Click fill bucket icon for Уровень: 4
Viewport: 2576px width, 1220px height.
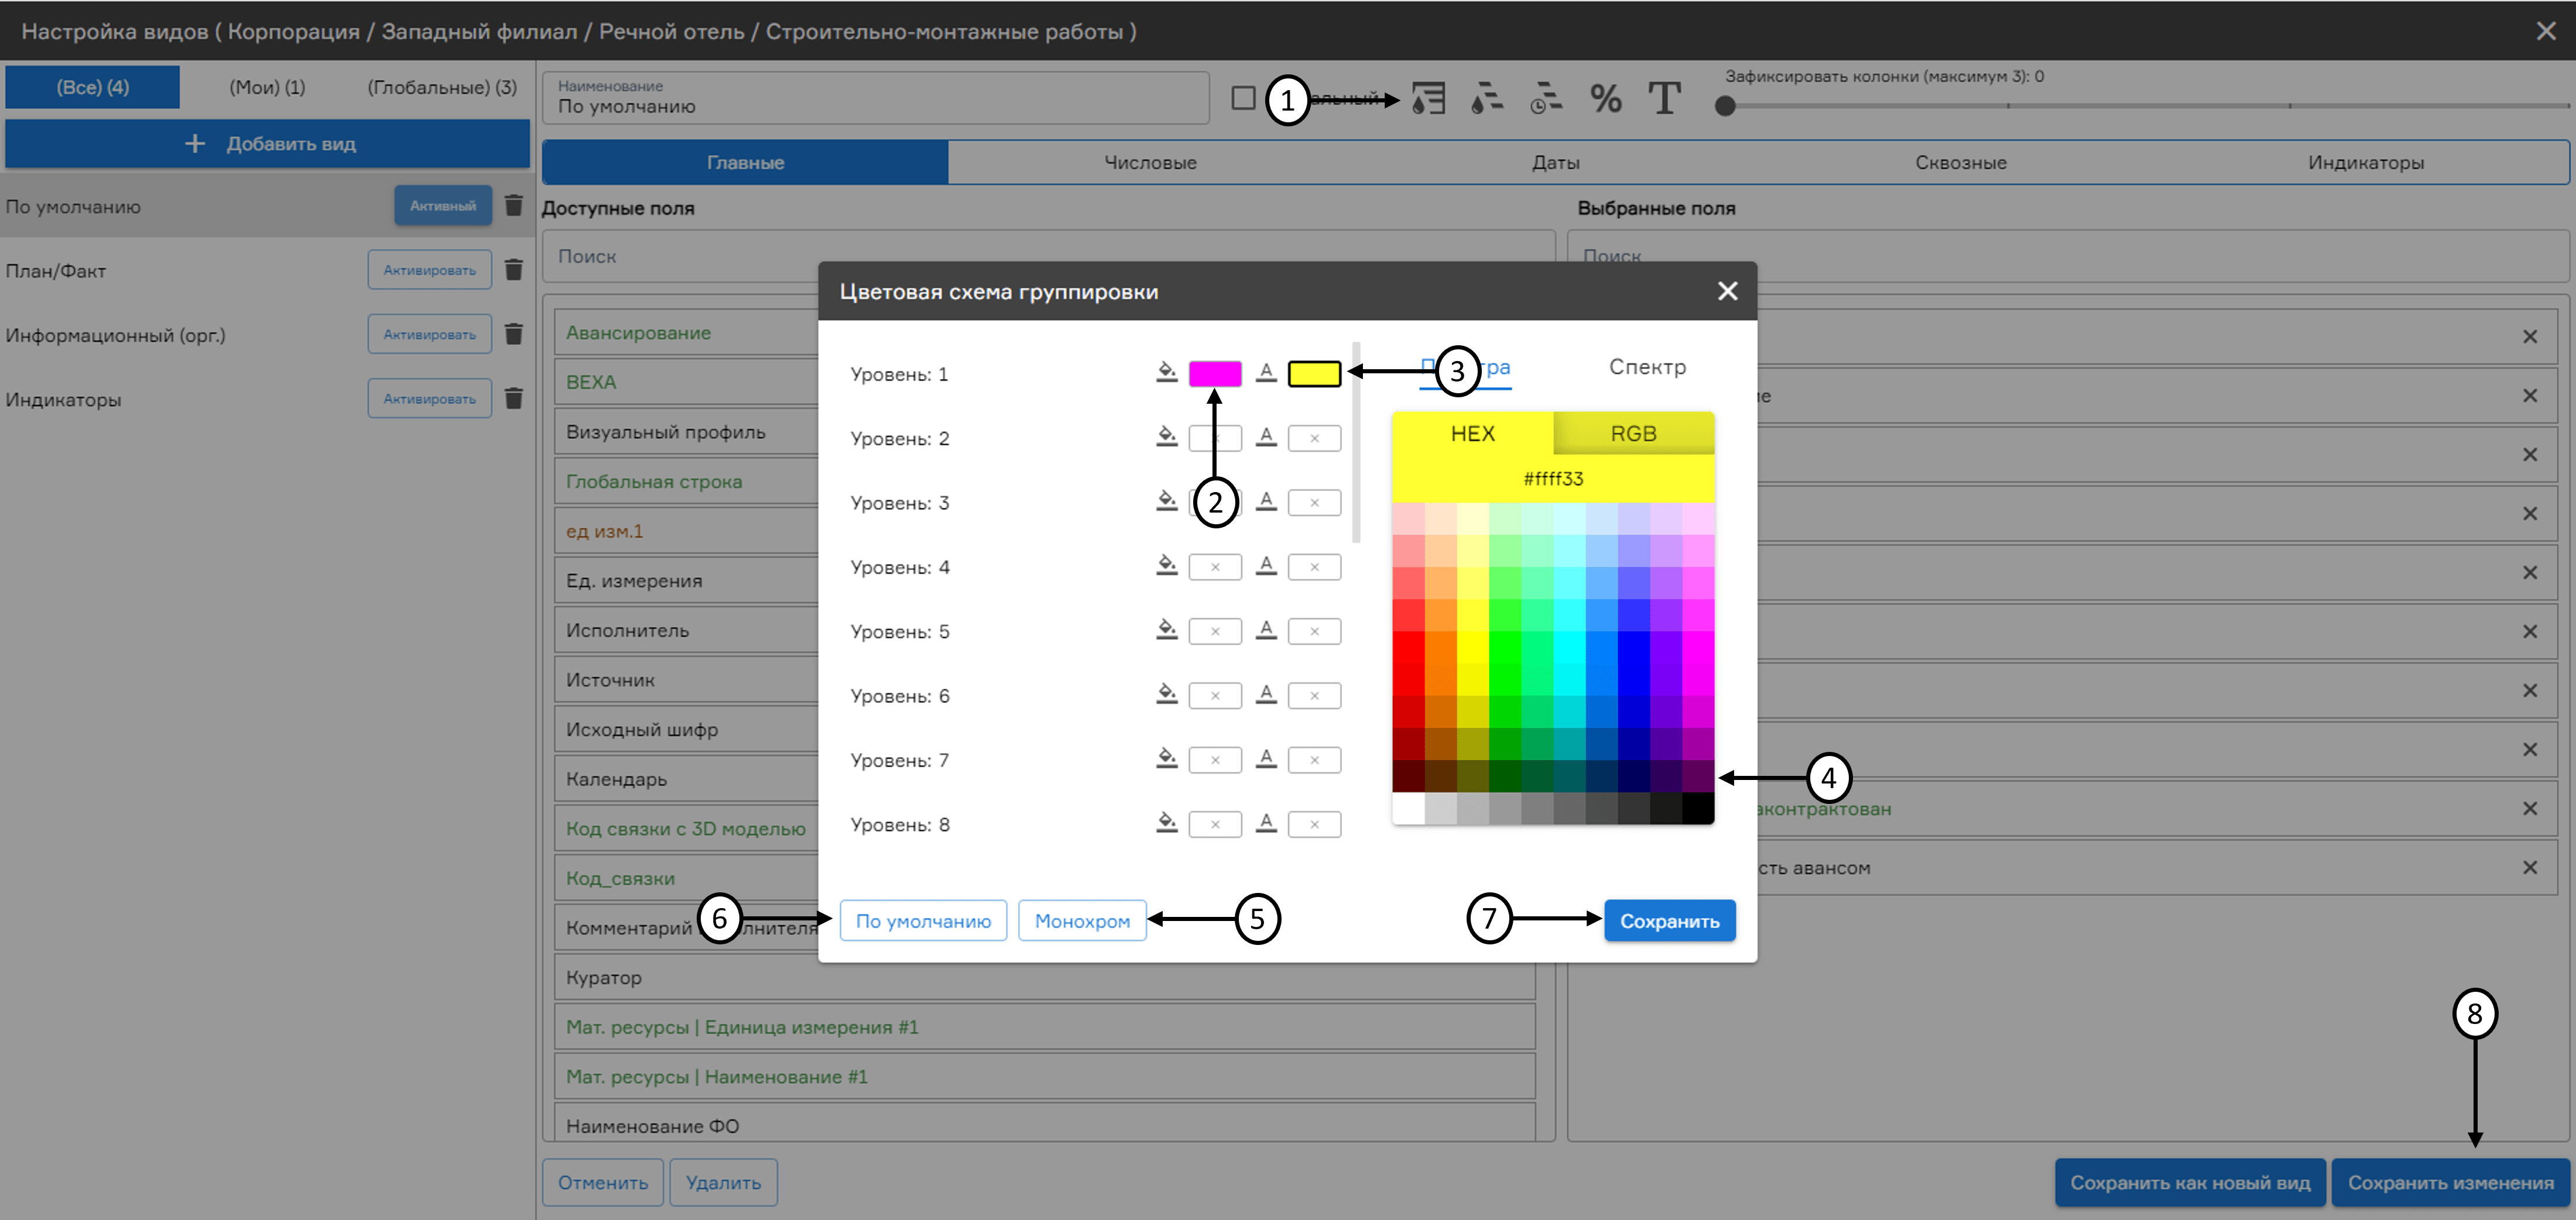(1166, 566)
